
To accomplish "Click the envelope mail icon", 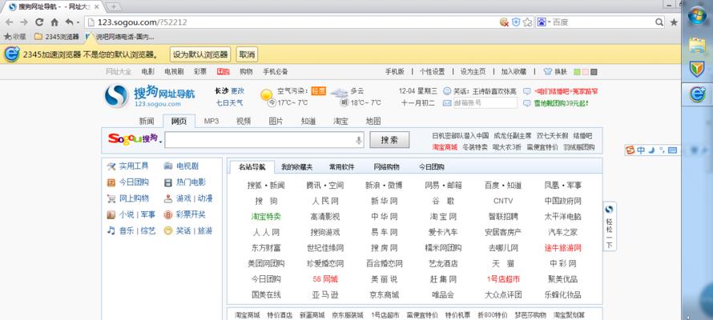I will click(x=447, y=103).
